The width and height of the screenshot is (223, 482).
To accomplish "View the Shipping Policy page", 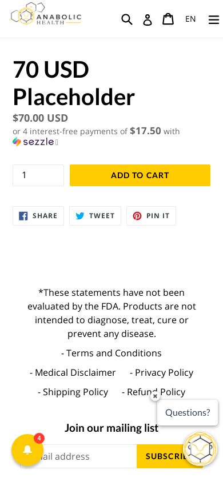I will point(73,392).
